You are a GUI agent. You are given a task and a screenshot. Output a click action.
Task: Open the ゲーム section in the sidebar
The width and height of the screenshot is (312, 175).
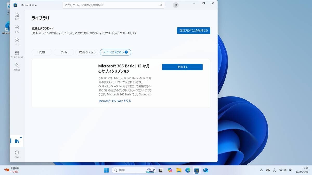tap(17, 42)
